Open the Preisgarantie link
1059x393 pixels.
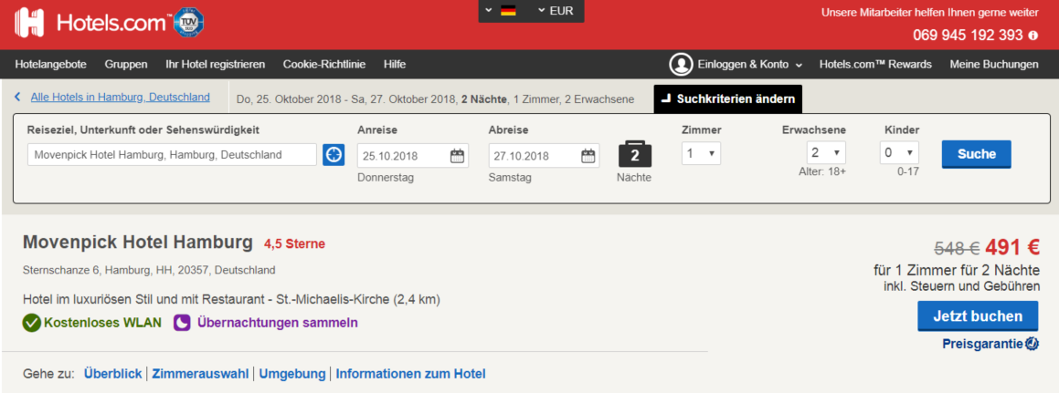pyautogui.click(x=982, y=344)
